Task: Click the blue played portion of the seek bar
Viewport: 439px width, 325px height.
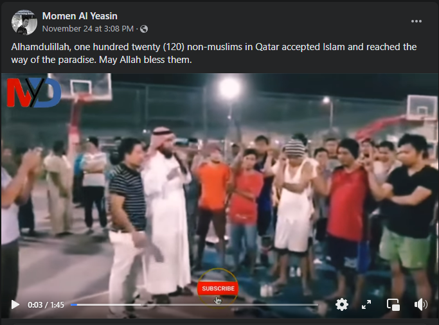Action: (x=74, y=304)
